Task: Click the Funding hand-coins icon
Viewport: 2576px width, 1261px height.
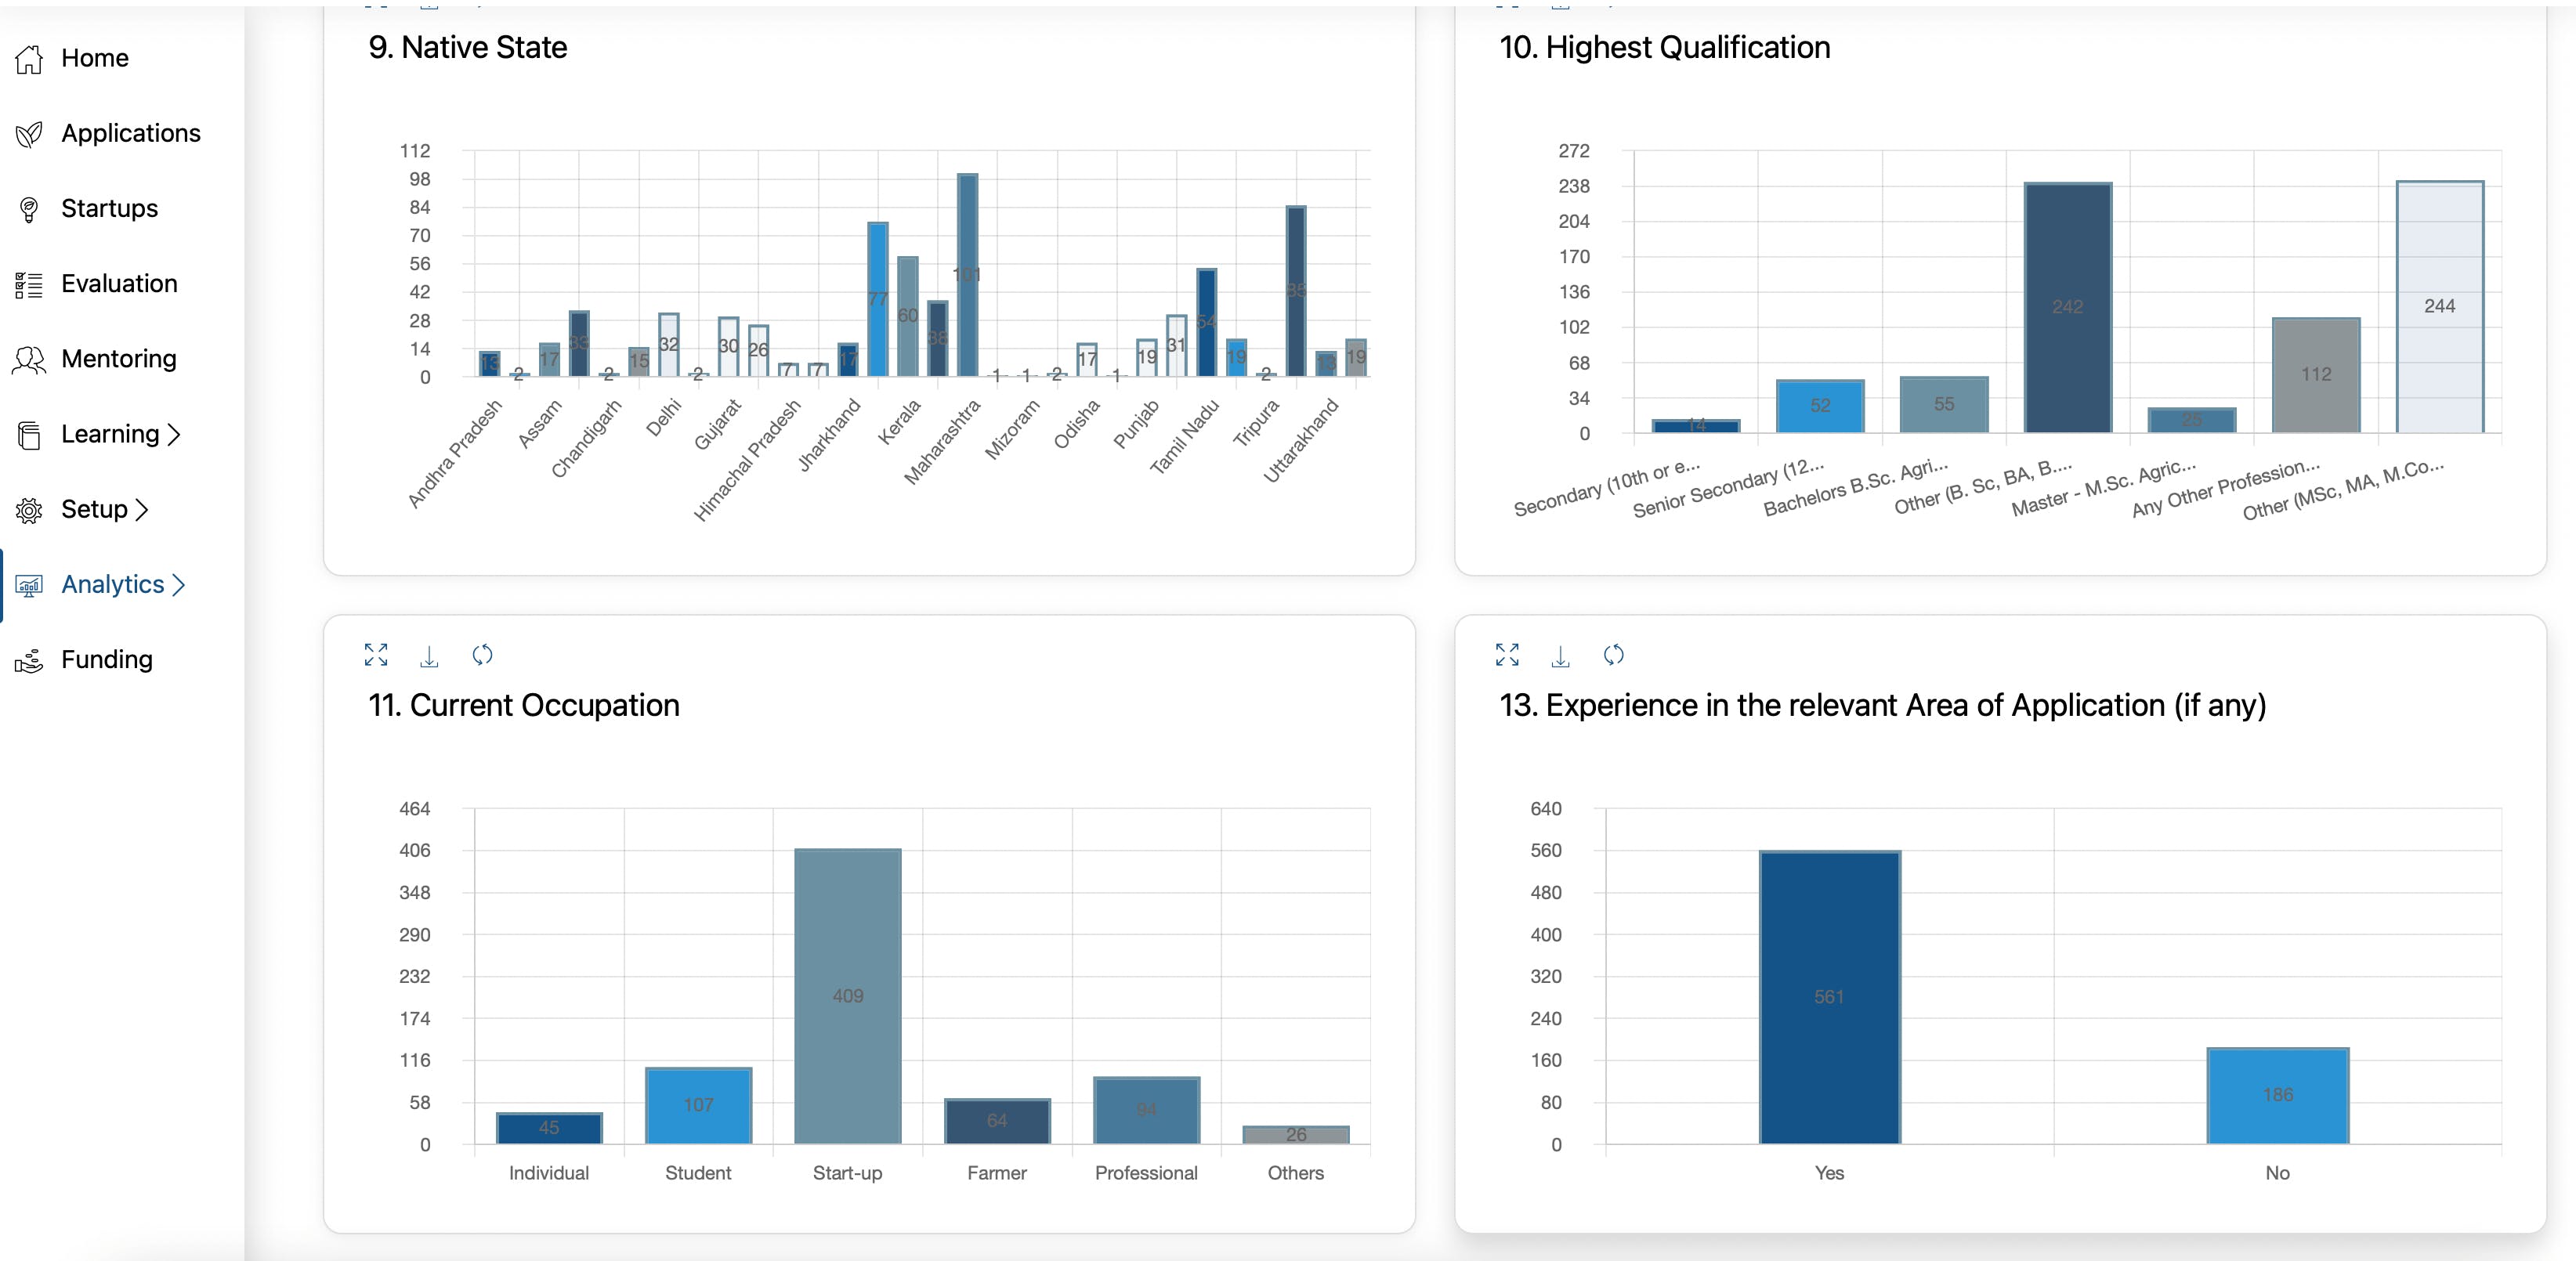Action: [29, 661]
